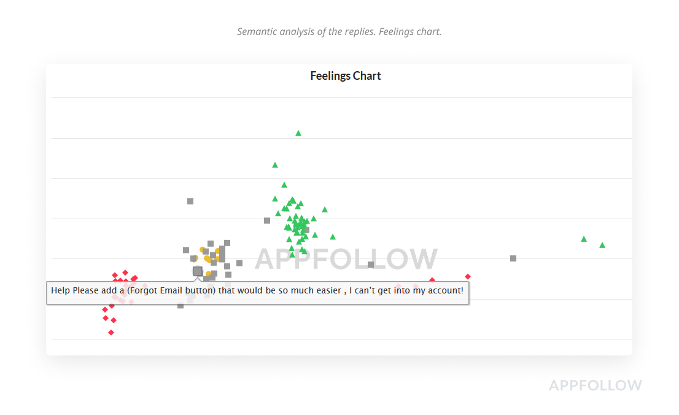679x415 pixels.
Task: Select the gray square just left of green cluster
Action: point(267,220)
